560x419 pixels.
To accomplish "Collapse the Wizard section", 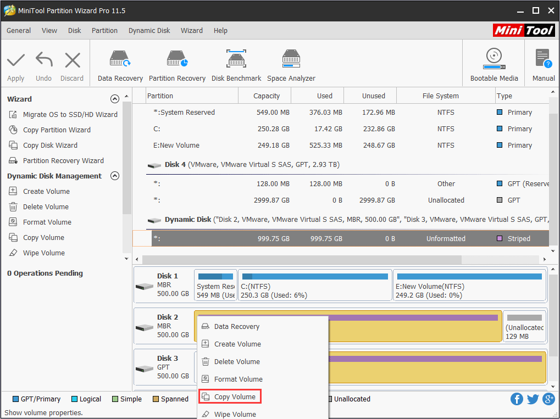I will (x=115, y=99).
